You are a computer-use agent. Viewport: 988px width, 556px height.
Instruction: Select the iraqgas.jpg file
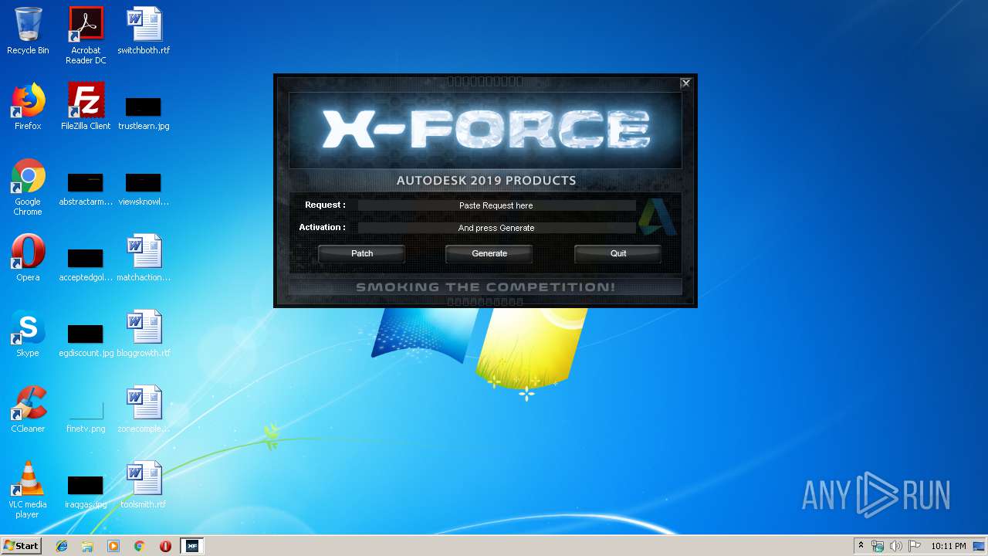click(86, 491)
